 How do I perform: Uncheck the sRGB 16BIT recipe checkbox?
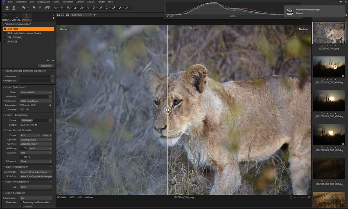click(x=5, y=29)
